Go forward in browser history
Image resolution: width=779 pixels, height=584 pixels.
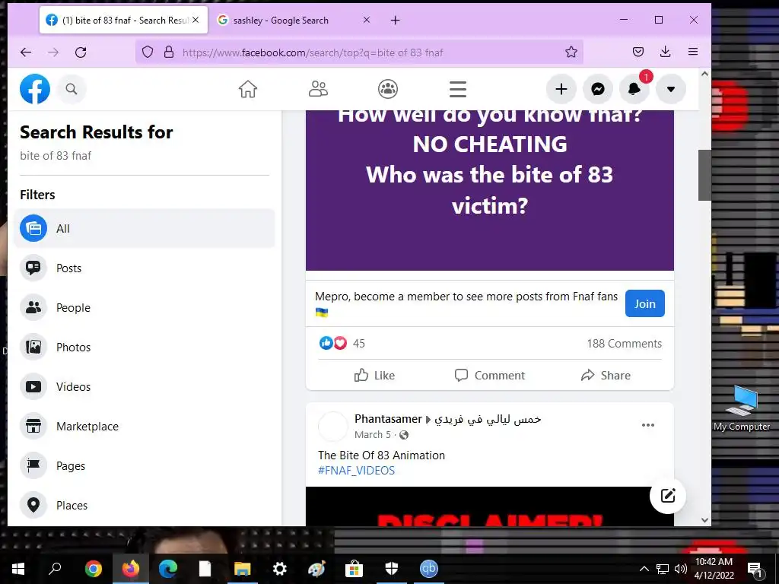pos(53,52)
